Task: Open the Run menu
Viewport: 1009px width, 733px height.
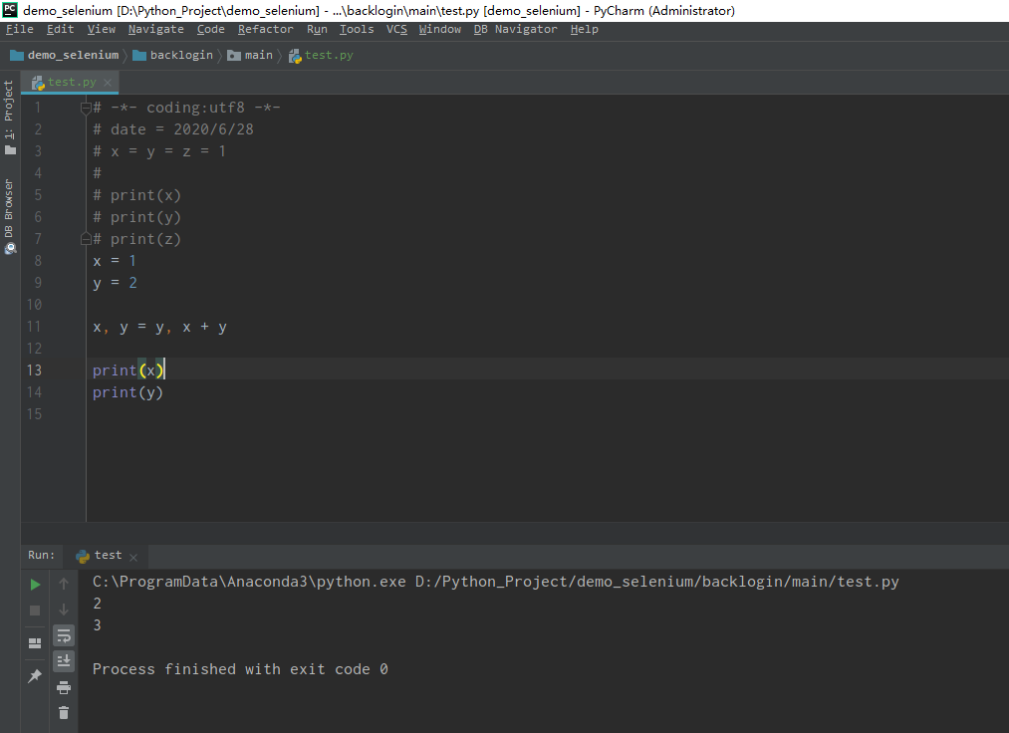Action: click(318, 29)
